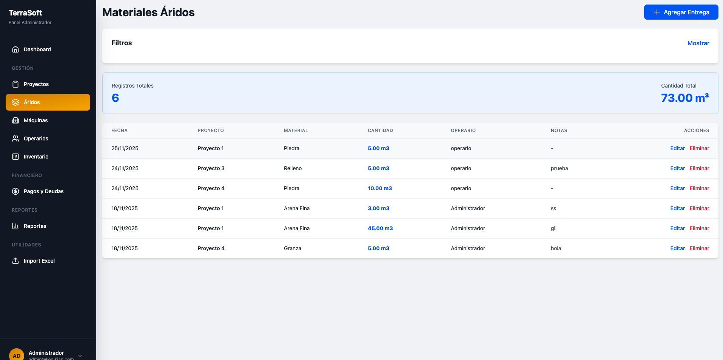Delete the Relleno entry for Proyecto 3
This screenshot has height=360, width=723.
click(x=699, y=168)
